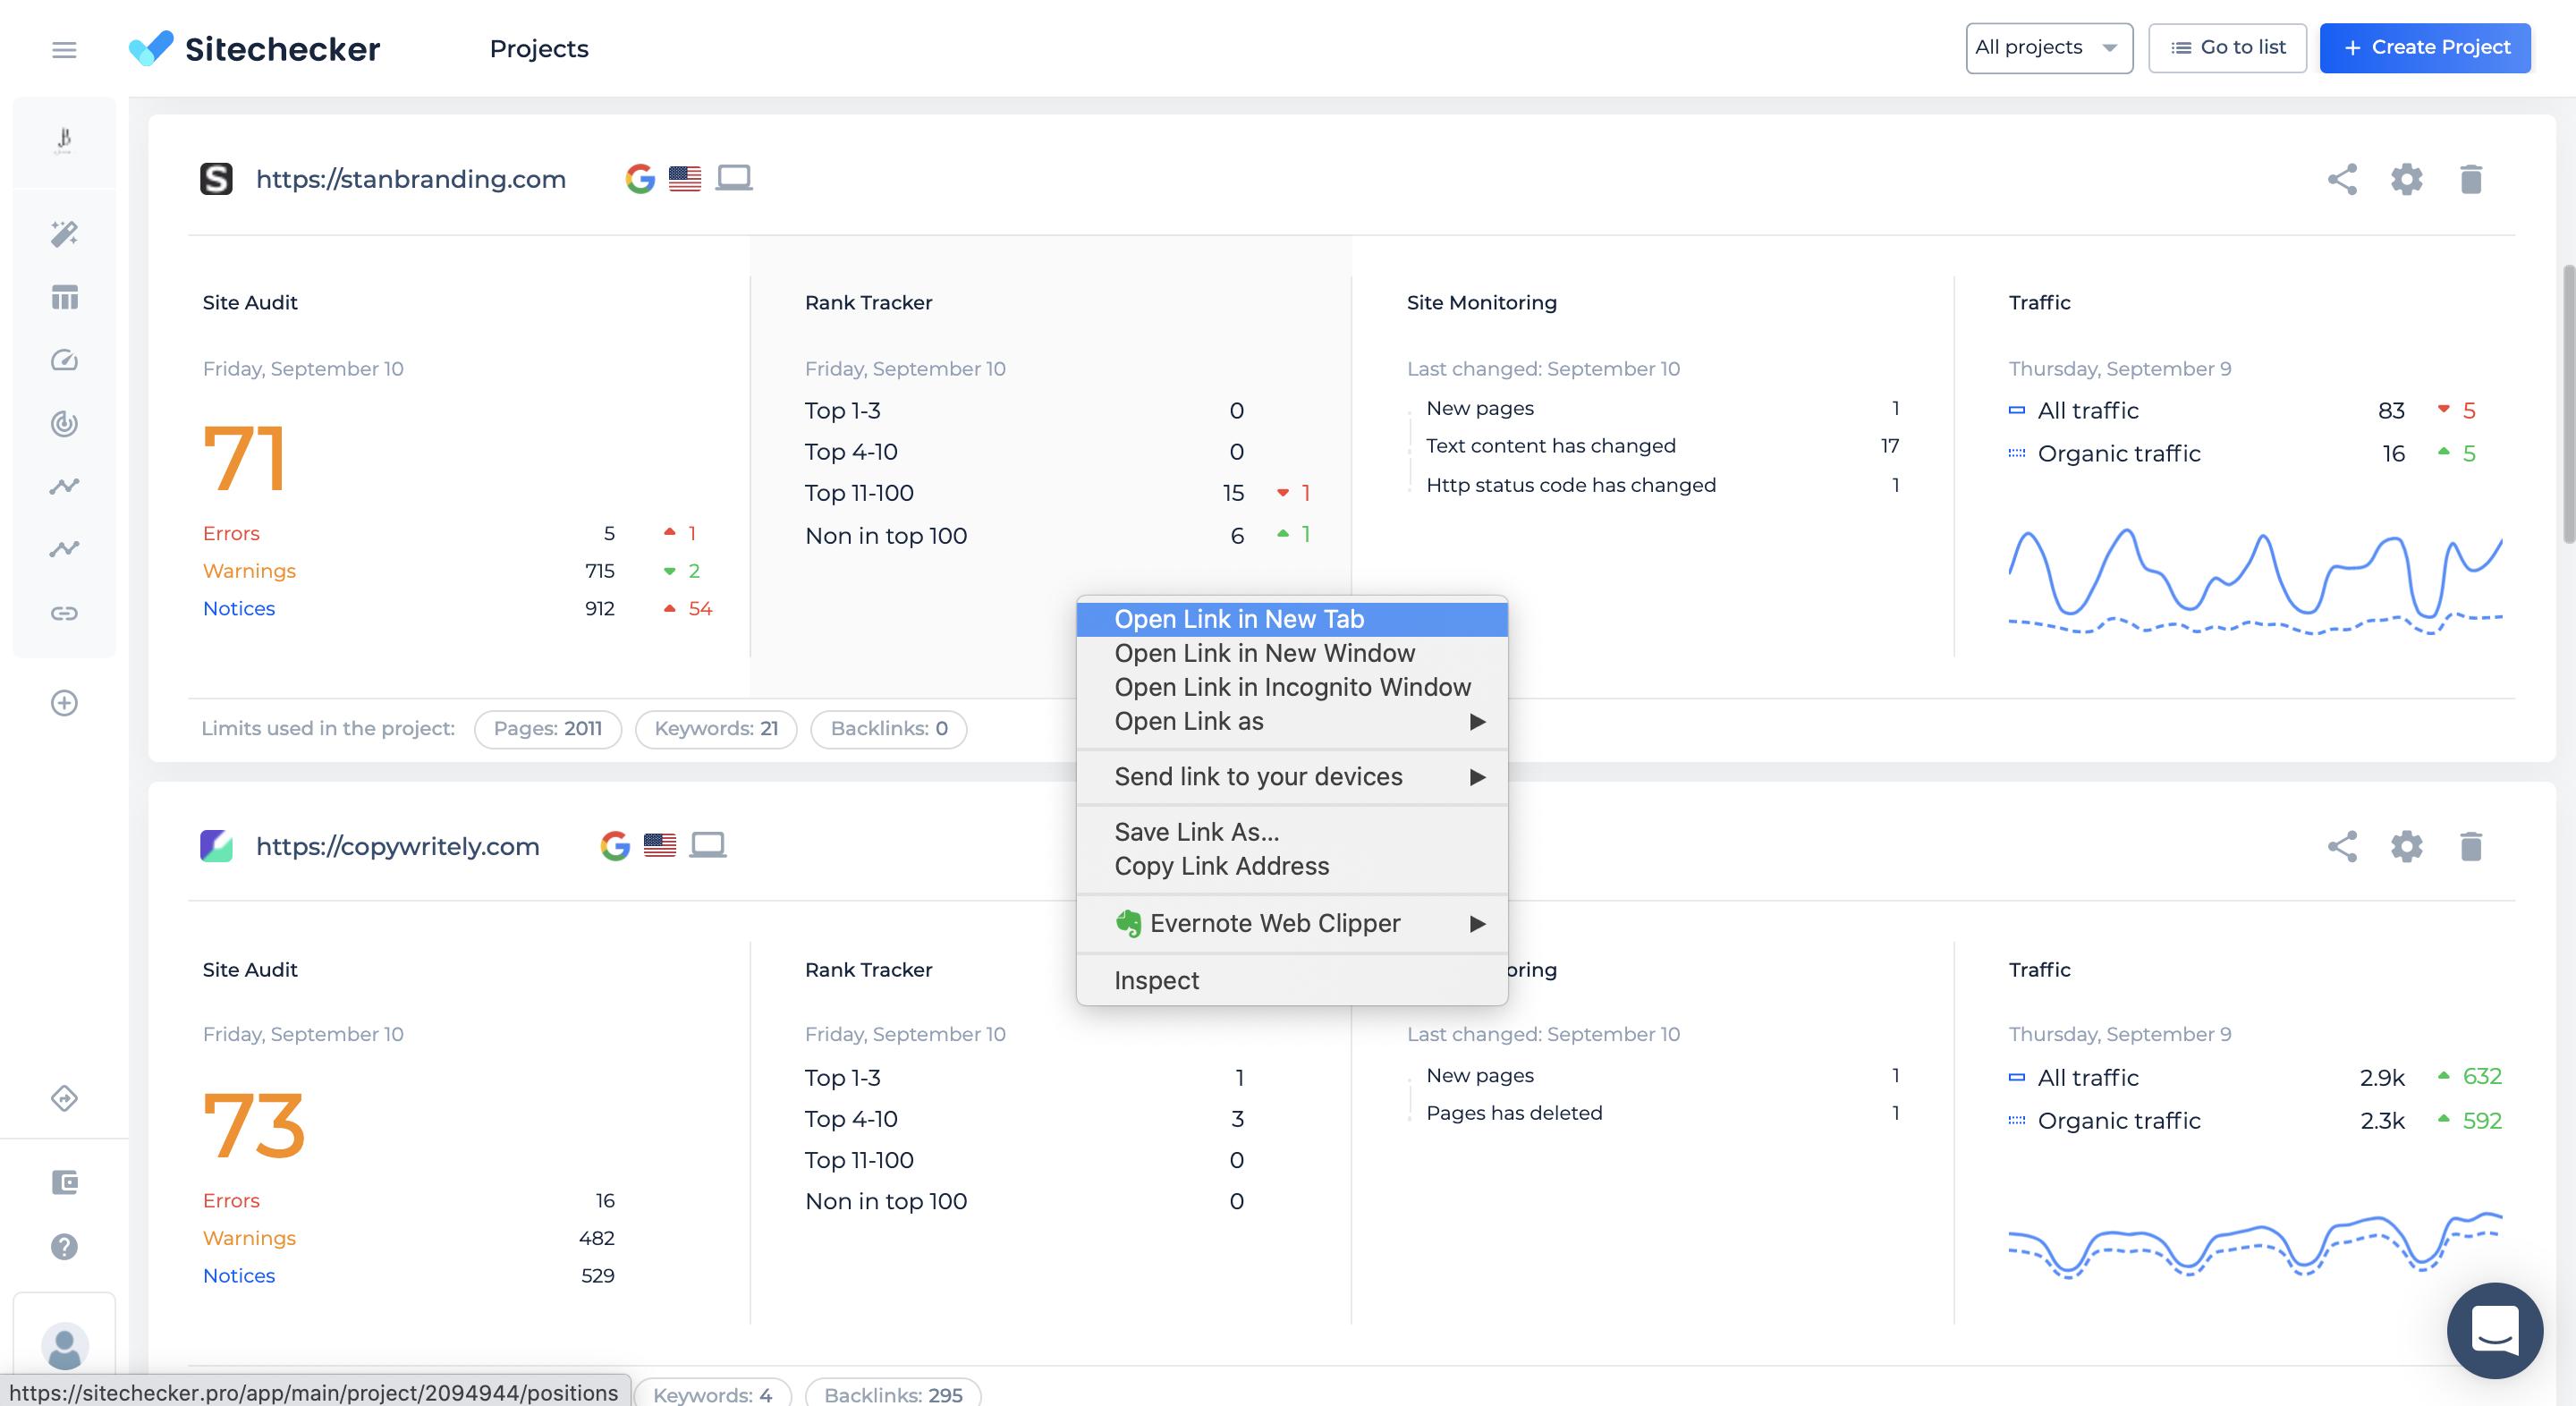Choose Open Link in New Window
Viewport: 2576px width, 1406px height.
(x=1292, y=653)
